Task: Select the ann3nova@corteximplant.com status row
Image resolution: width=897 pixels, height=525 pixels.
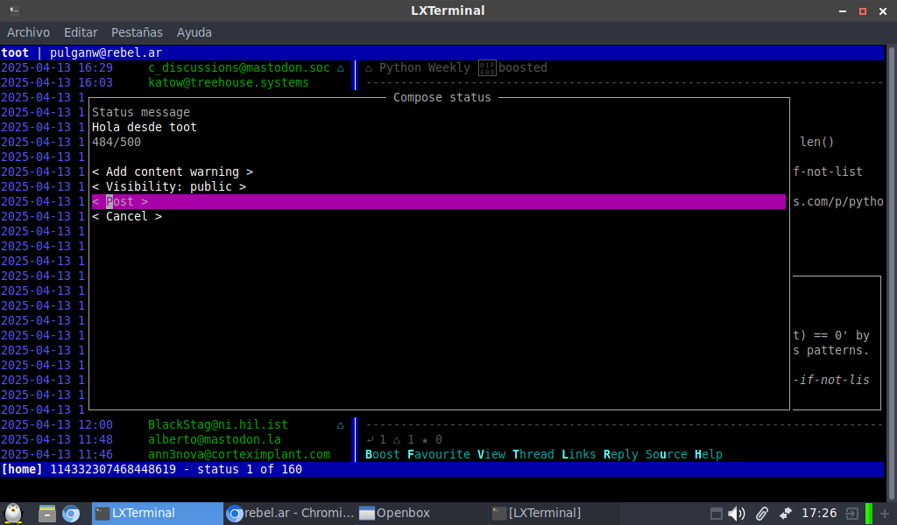Action: point(177,455)
